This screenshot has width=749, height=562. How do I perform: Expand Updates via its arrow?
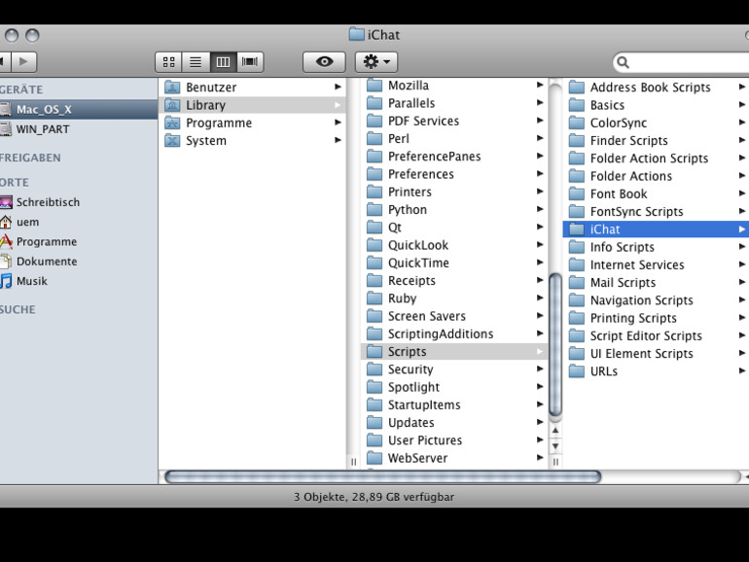[540, 422]
